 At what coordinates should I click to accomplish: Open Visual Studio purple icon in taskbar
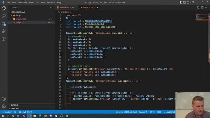(24, 116)
